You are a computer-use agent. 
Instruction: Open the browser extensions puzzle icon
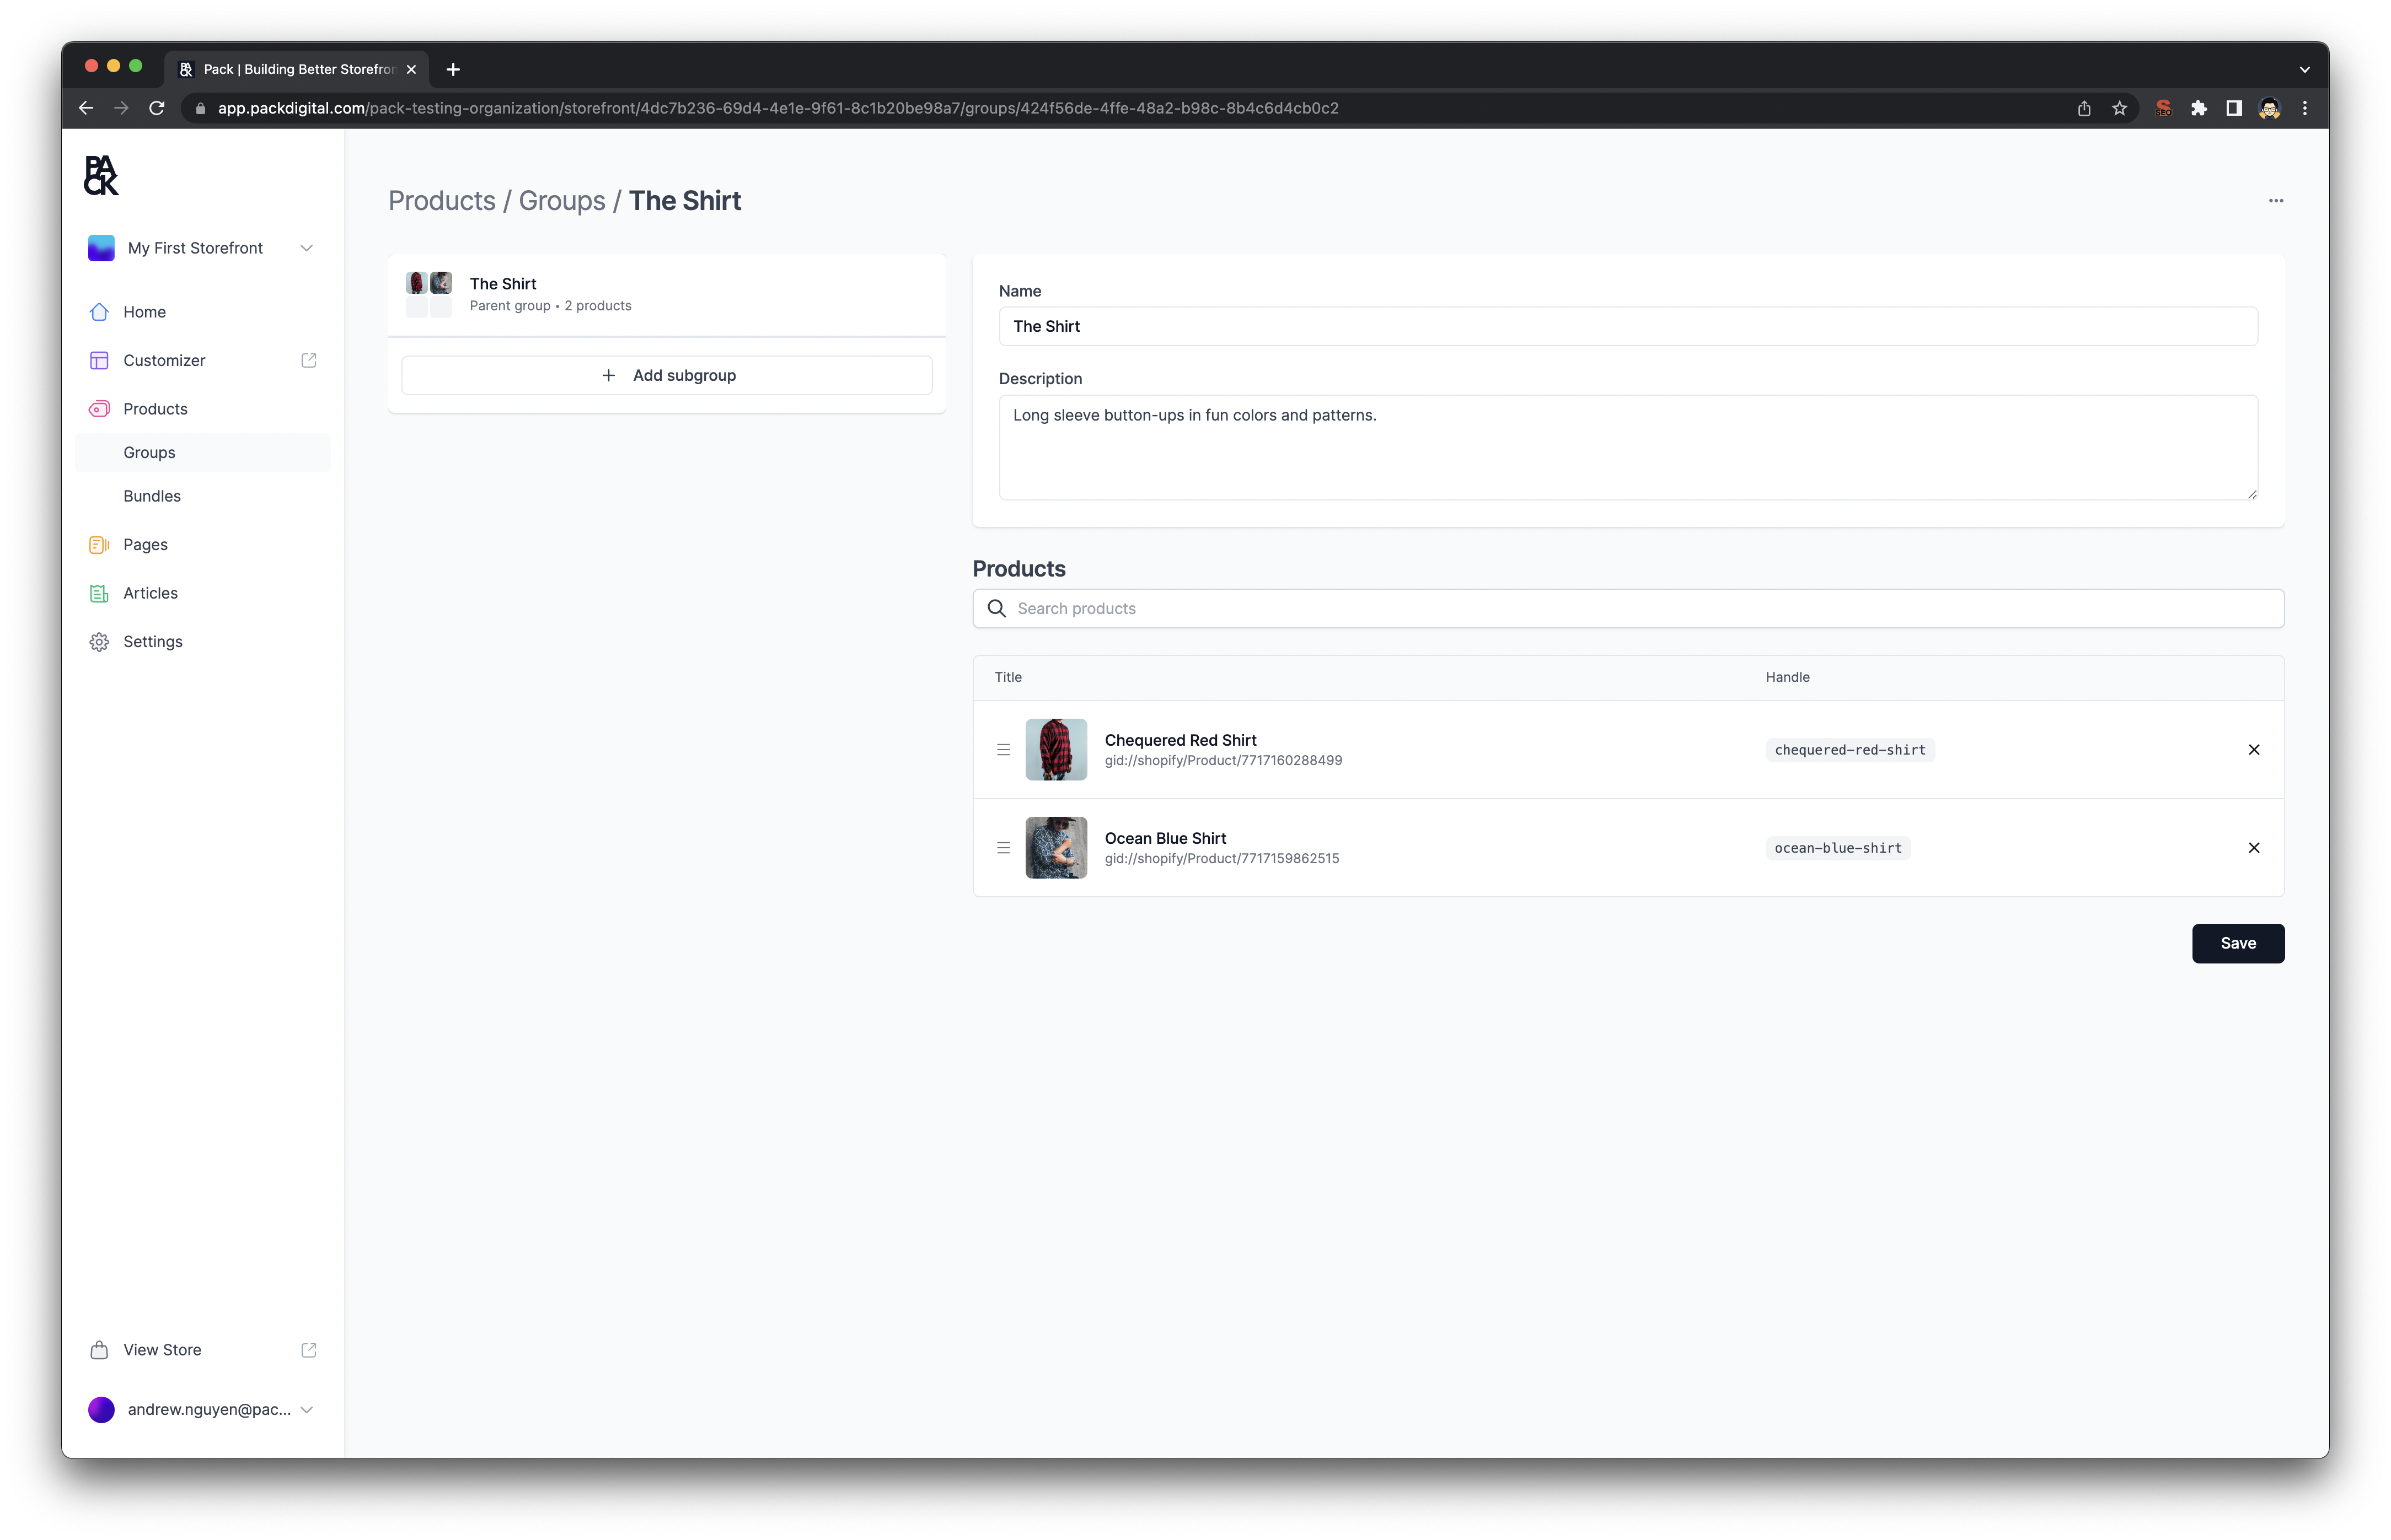pos(2198,108)
